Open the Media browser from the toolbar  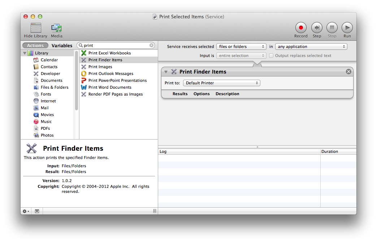pyautogui.click(x=56, y=30)
